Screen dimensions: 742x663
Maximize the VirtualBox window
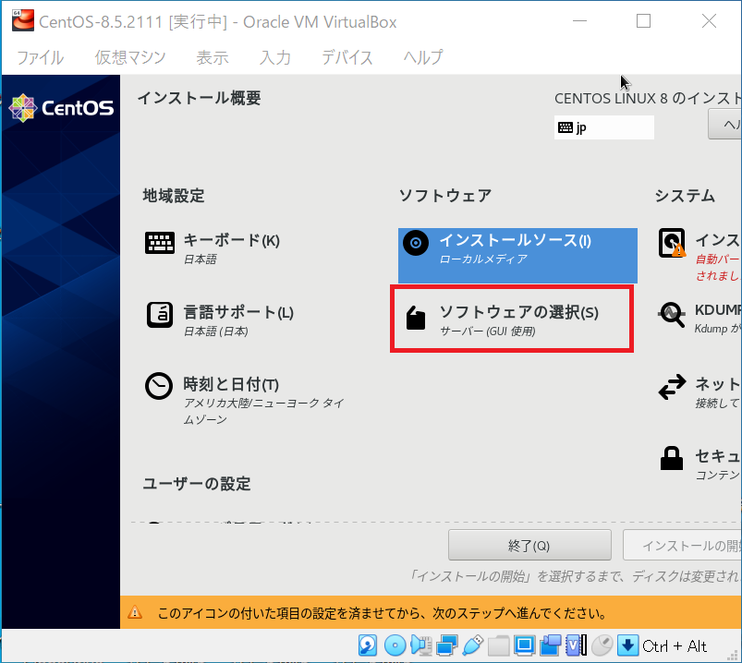pyautogui.click(x=643, y=21)
